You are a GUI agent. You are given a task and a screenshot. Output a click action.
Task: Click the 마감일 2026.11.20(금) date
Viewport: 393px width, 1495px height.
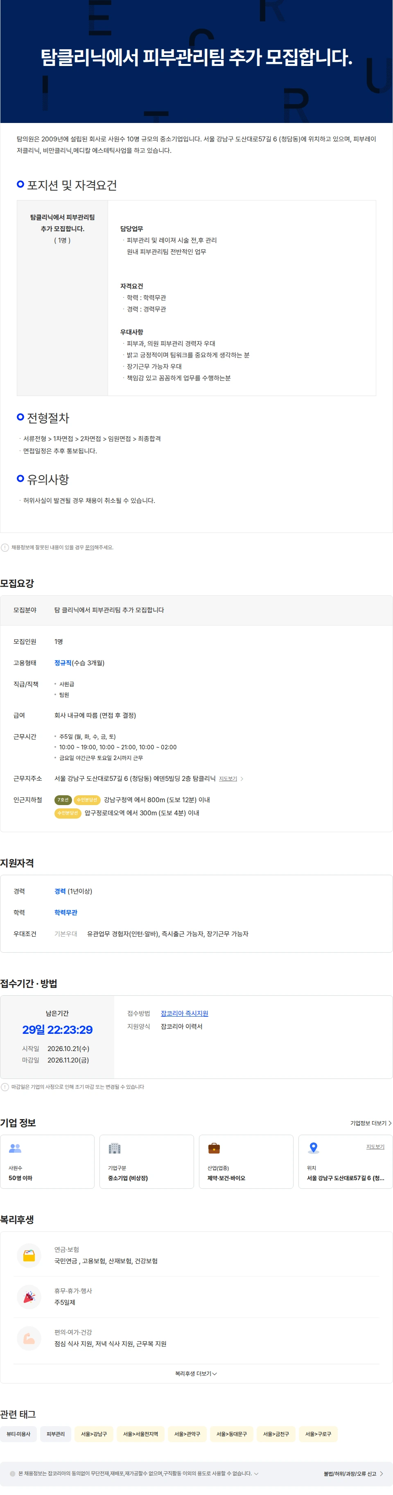[68, 1060]
